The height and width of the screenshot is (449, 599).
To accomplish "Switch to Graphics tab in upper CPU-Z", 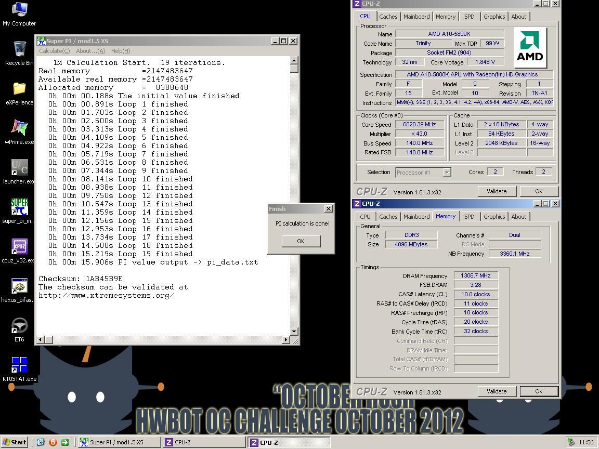I will pyautogui.click(x=494, y=17).
